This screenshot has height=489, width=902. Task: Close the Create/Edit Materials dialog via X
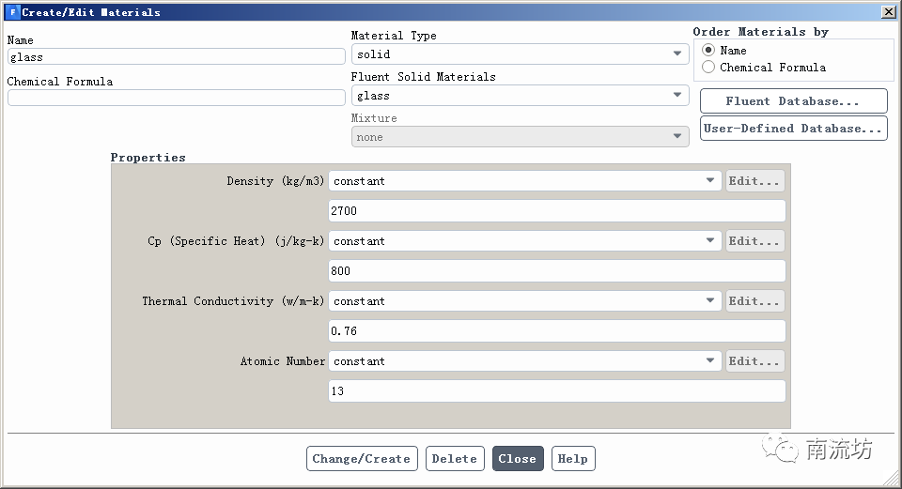click(887, 12)
